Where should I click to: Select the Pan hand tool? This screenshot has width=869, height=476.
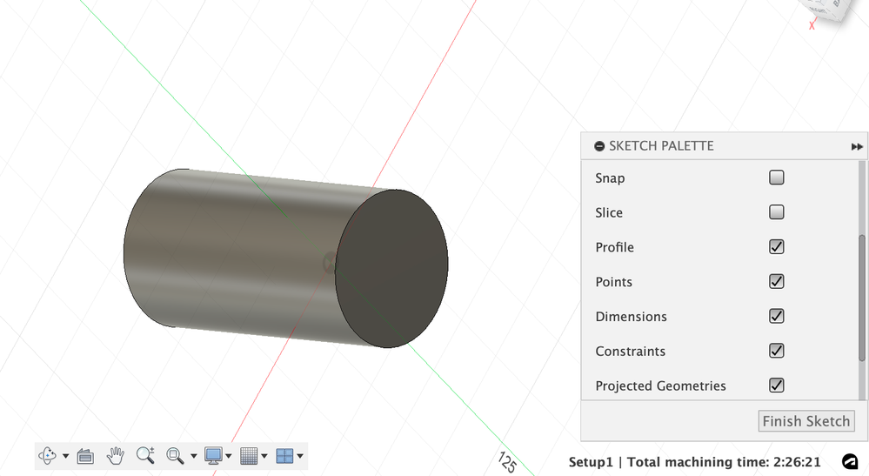116,455
